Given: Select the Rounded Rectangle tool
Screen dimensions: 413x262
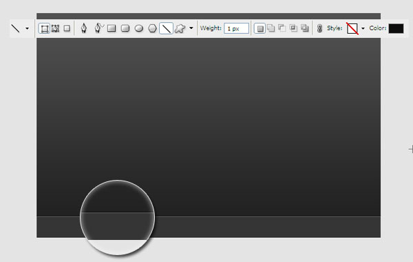Looking at the screenshot, I should [x=125, y=28].
